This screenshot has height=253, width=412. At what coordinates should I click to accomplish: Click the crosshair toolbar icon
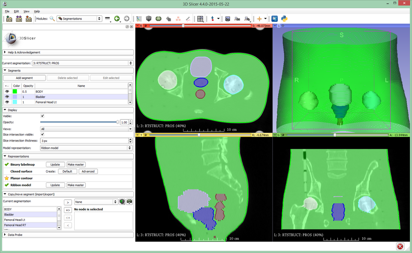tap(259, 19)
